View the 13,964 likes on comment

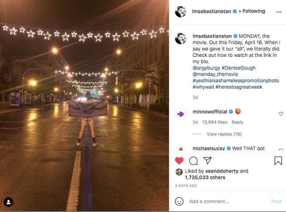click(x=215, y=122)
